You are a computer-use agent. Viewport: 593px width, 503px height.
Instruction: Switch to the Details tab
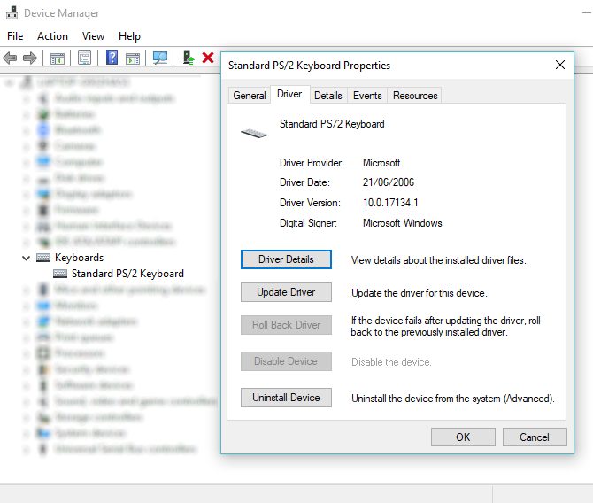point(327,96)
